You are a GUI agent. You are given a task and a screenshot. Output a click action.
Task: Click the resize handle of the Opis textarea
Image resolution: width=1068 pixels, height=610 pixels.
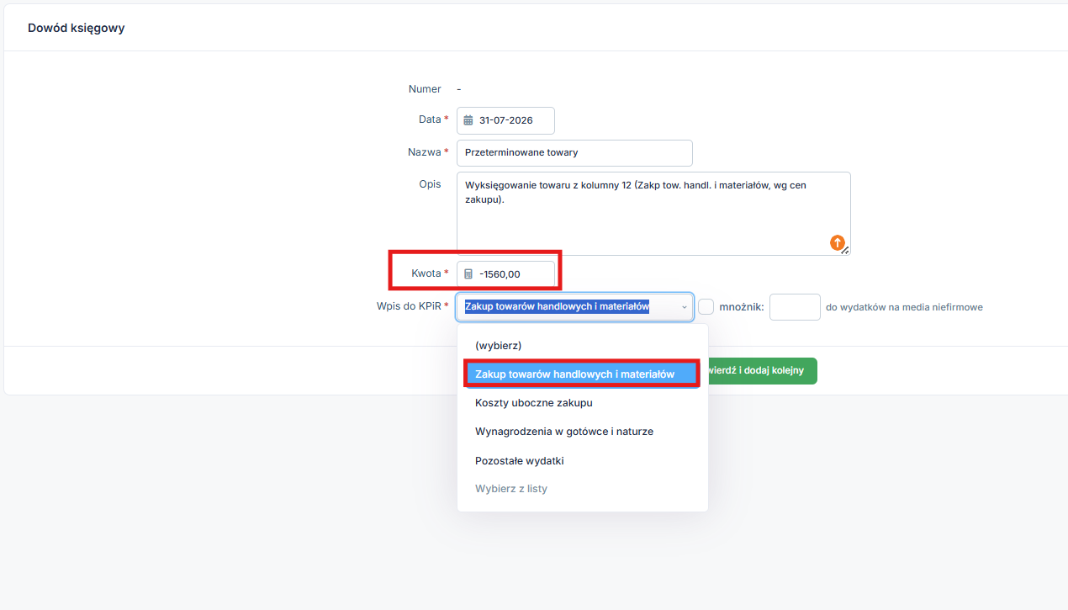pos(845,250)
